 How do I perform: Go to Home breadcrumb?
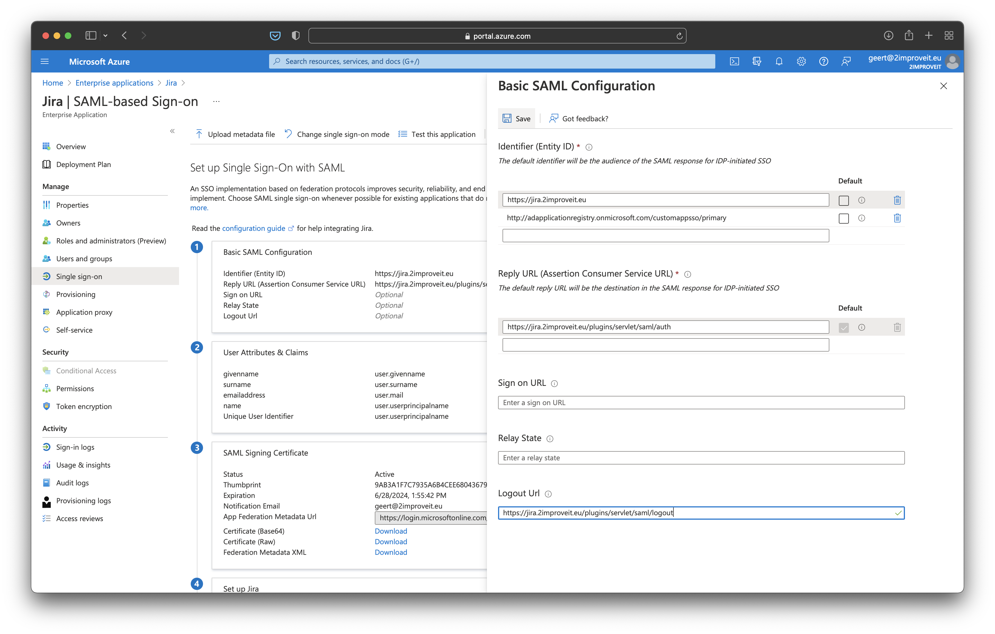point(52,83)
